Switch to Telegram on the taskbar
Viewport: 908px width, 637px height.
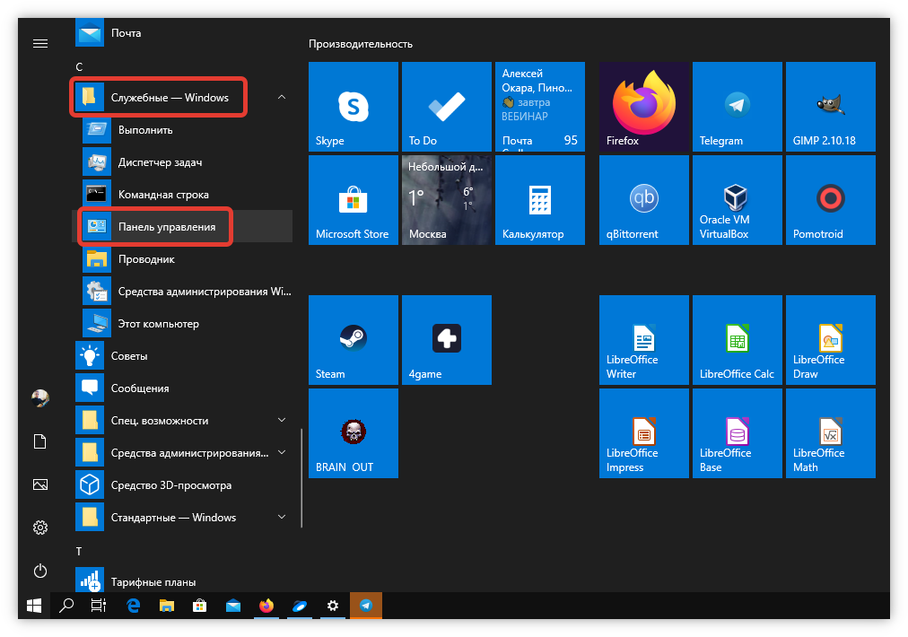(x=366, y=606)
